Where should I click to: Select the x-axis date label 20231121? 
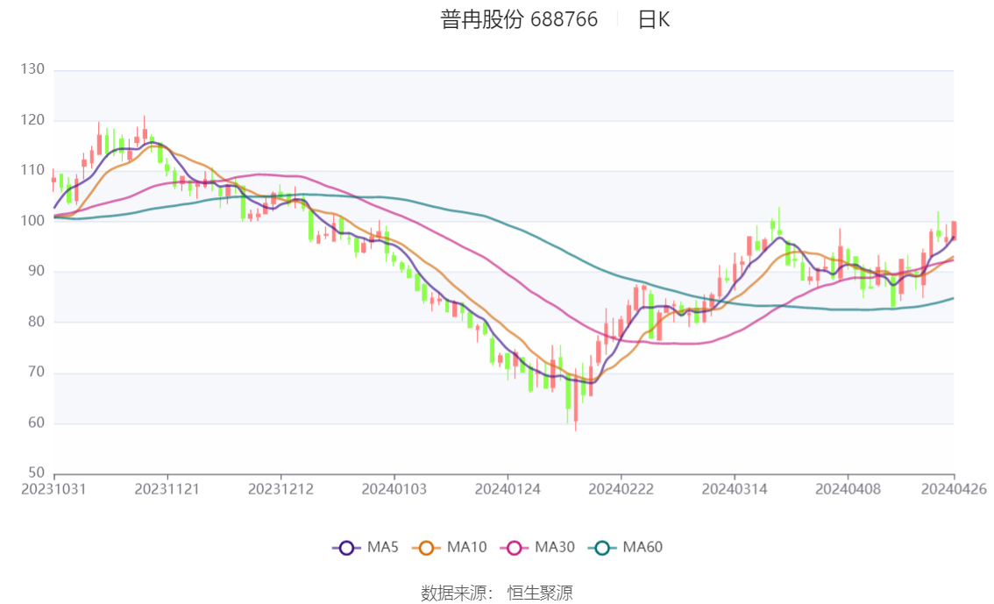(x=167, y=489)
